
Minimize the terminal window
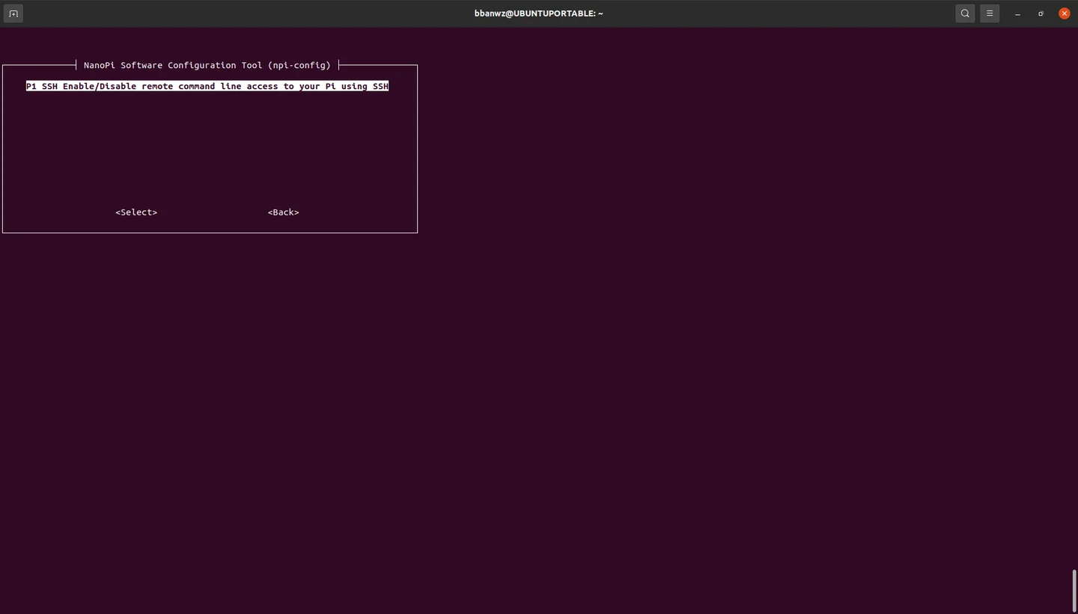1017,13
